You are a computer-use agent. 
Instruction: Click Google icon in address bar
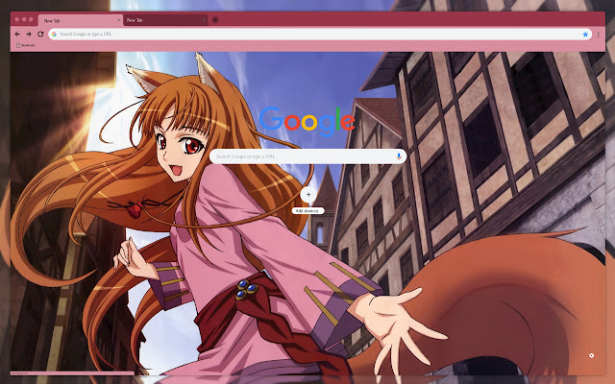tap(54, 35)
